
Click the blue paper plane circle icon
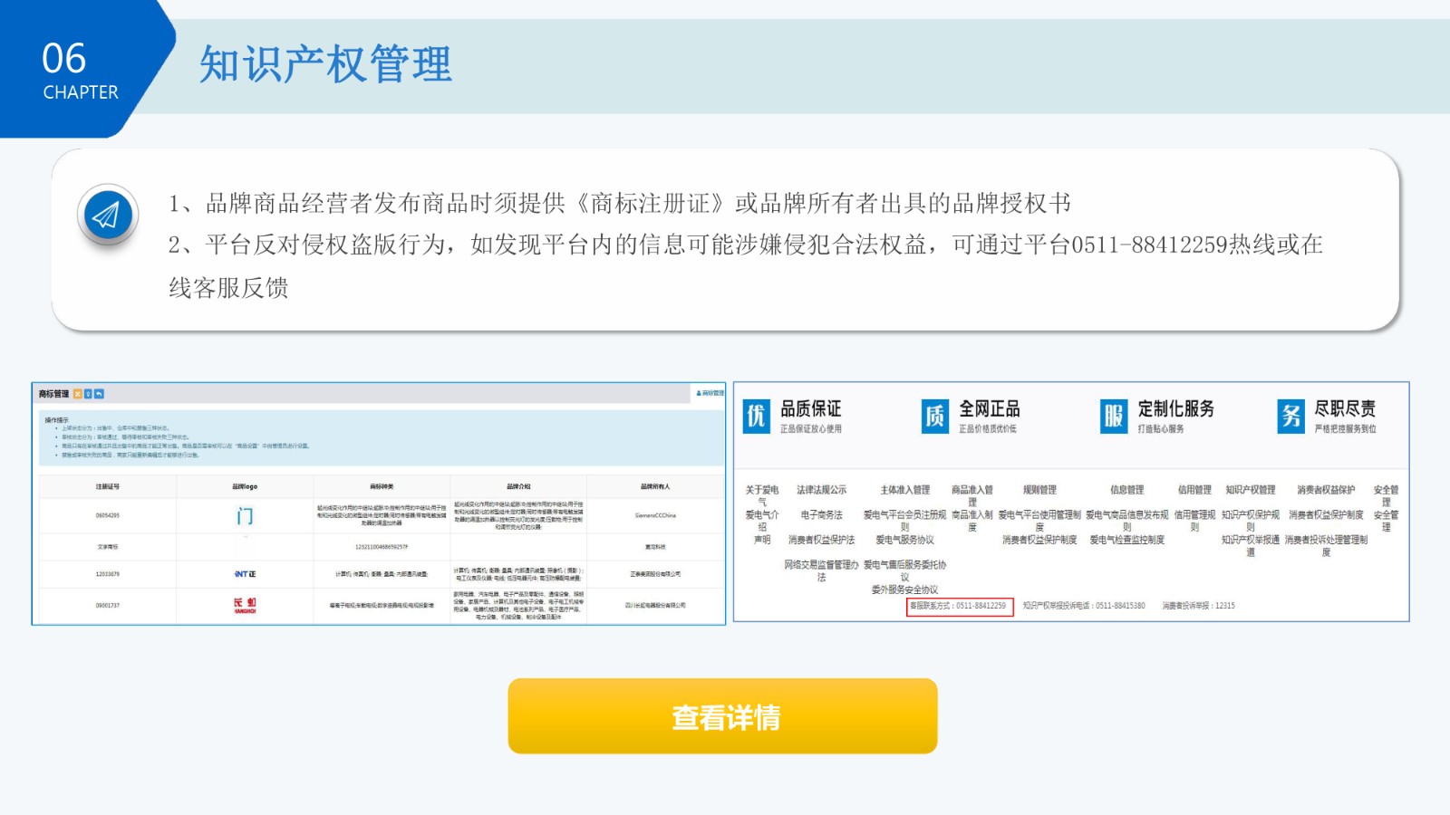coord(107,216)
